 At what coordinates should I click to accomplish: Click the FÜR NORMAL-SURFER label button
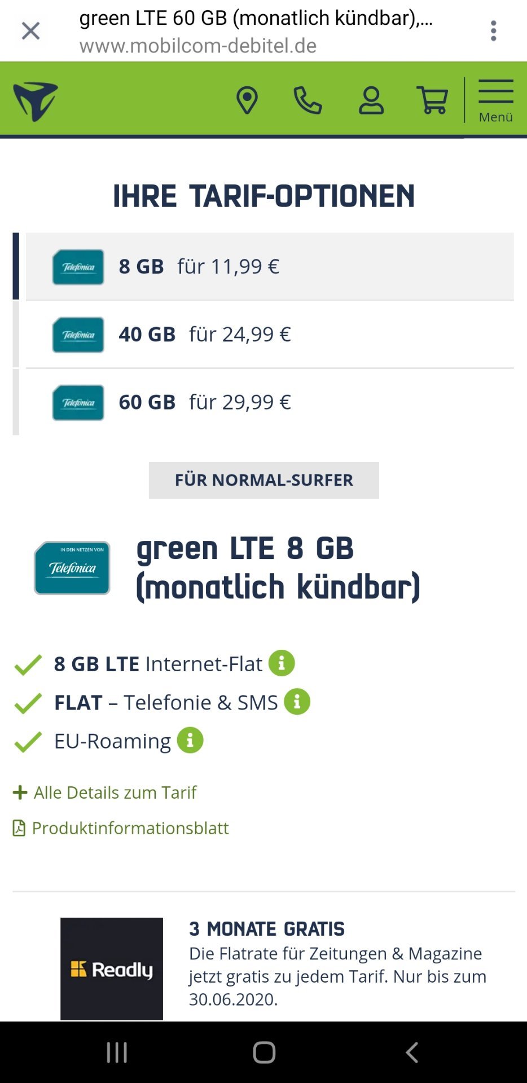tap(264, 480)
